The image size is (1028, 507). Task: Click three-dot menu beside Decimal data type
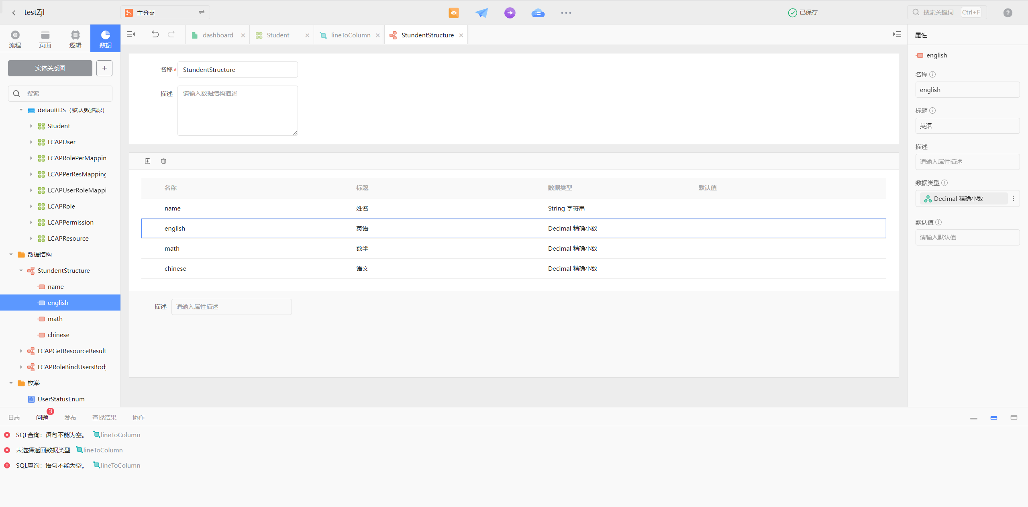(1014, 198)
